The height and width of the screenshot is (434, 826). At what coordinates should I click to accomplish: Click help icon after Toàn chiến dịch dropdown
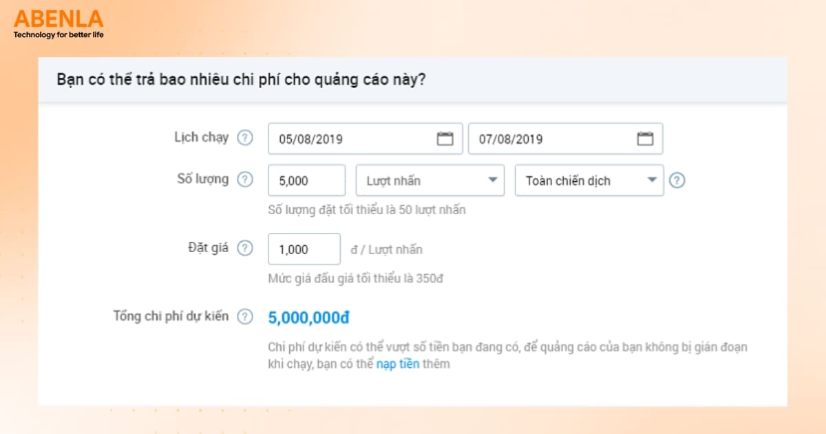click(x=677, y=180)
